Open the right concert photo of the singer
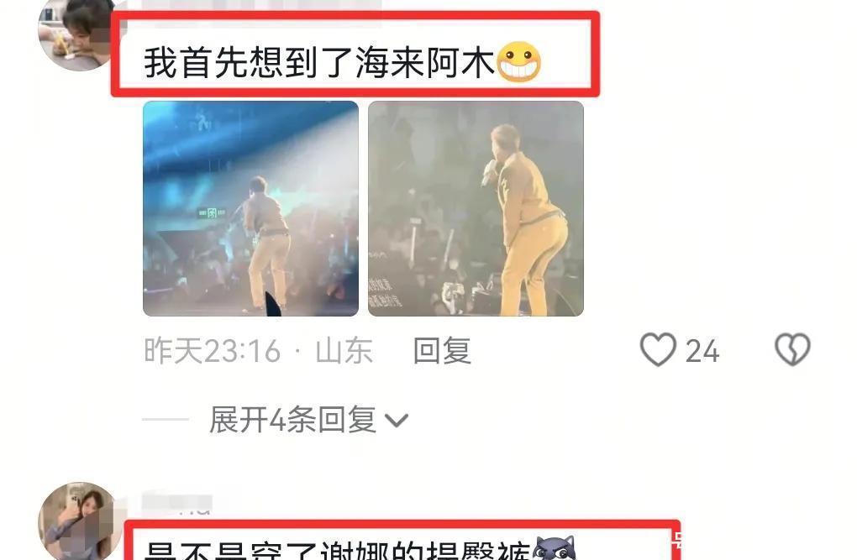This screenshot has height=560, width=857. 476,209
